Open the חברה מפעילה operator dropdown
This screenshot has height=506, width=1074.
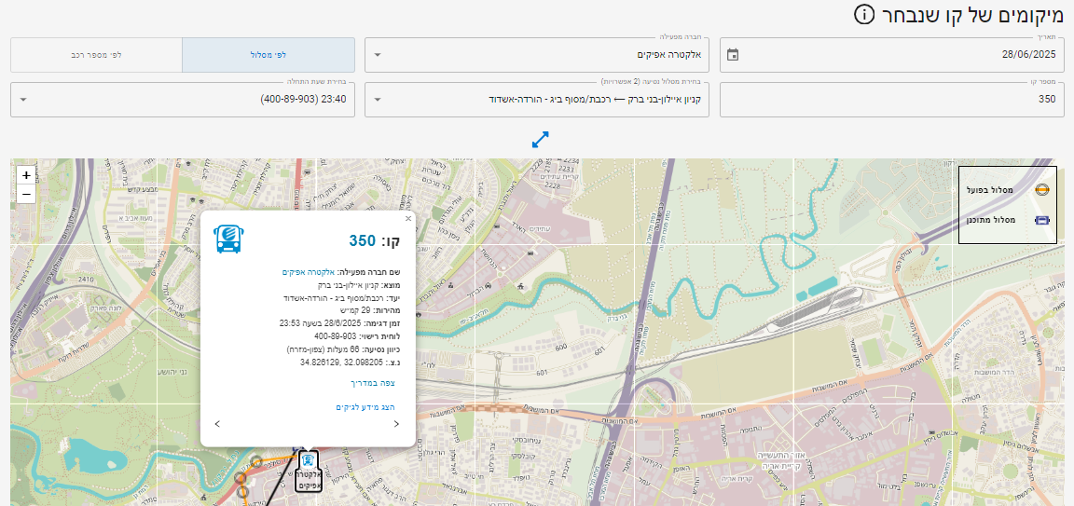[536, 55]
